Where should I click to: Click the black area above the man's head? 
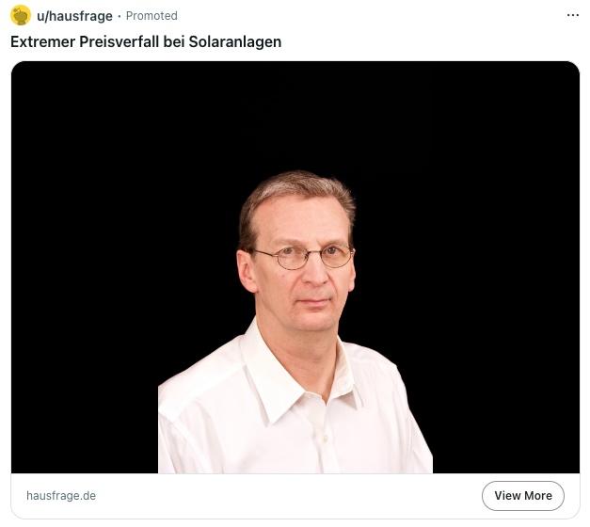(x=295, y=113)
